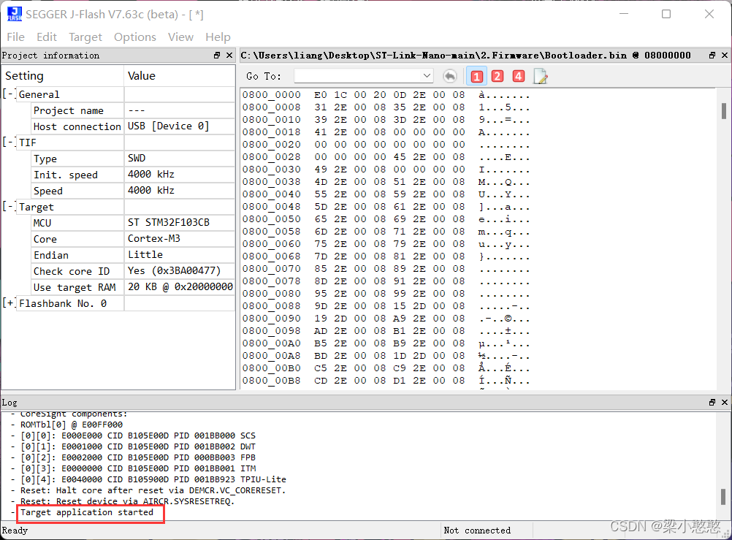Open the View menu
Viewport: 732px width, 540px height.
coord(180,37)
